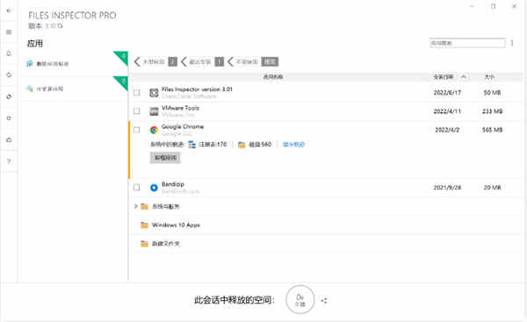This screenshot has height=322, width=527.
Task: Click the Google Chrome app icon
Action: (x=154, y=130)
